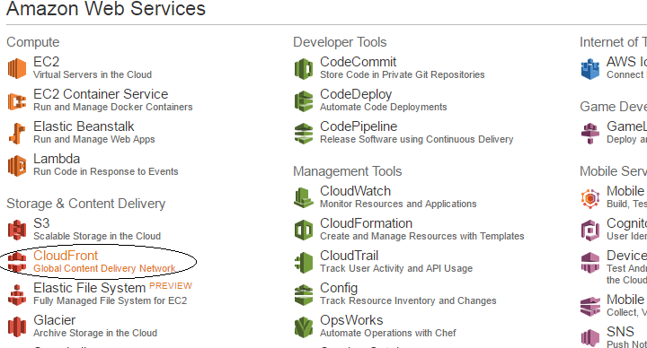
Task: Click 'Run Code in Response to Events'
Action: (x=106, y=171)
